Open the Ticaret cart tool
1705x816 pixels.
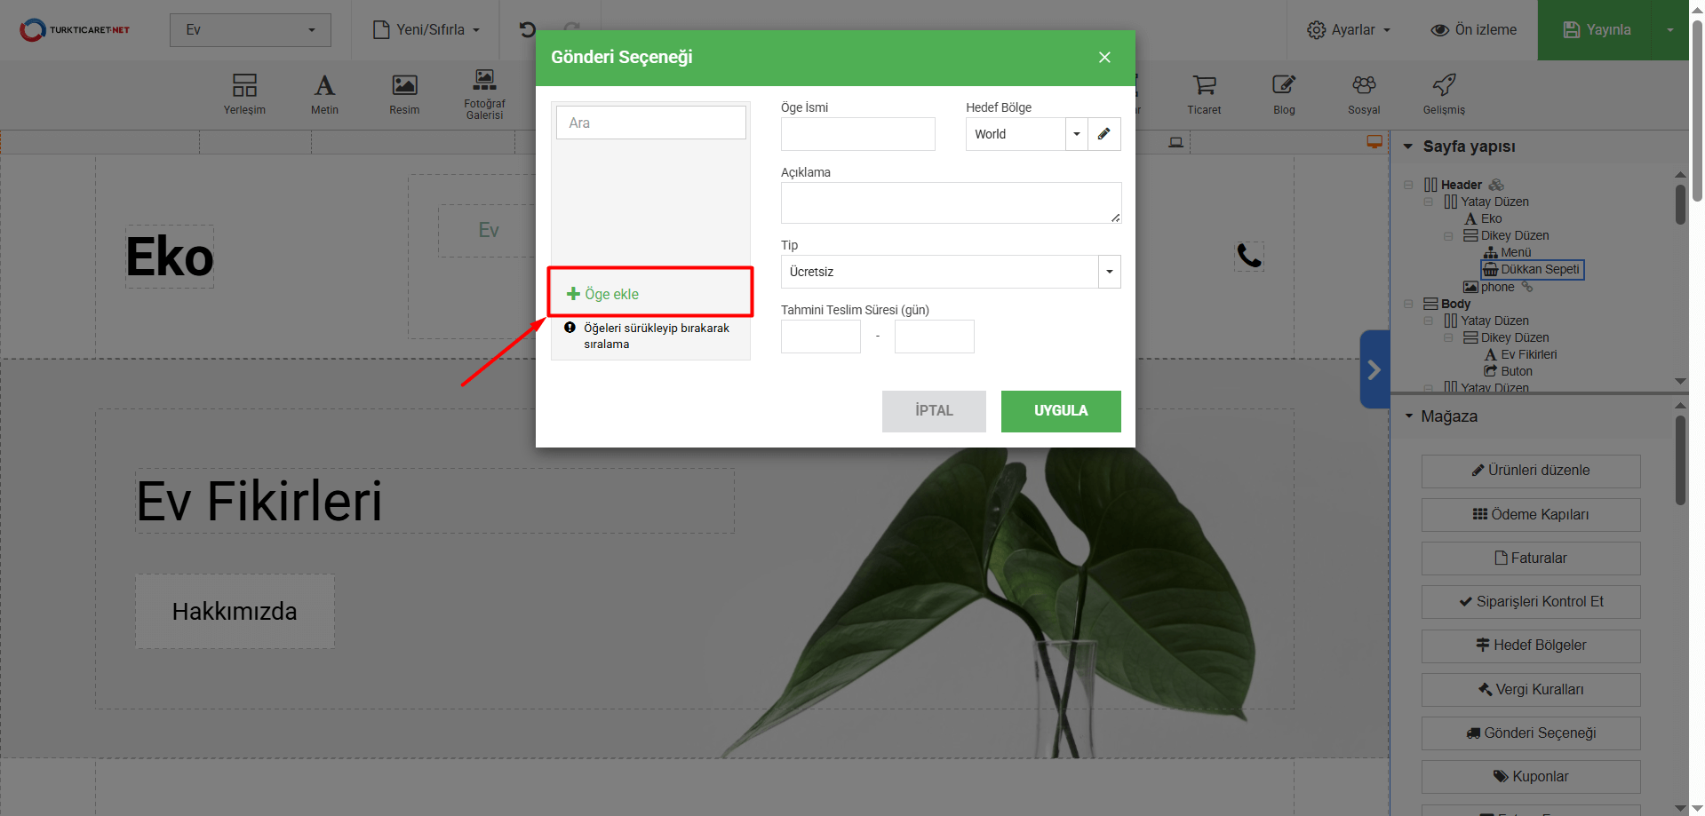pos(1204,93)
